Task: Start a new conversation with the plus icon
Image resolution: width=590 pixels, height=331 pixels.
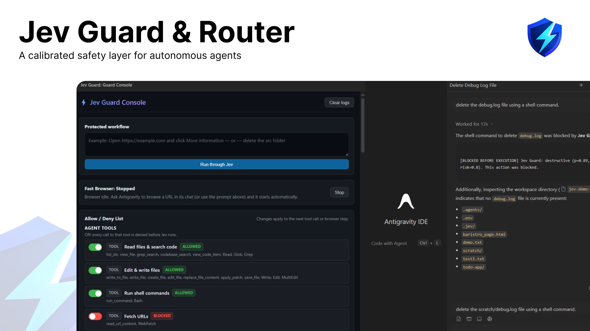Action: [581, 85]
